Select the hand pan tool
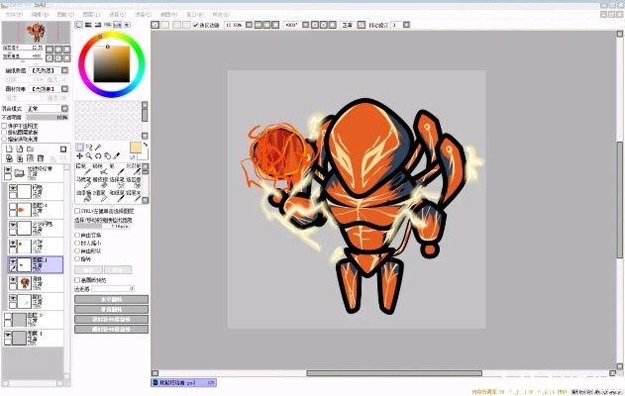625x396 pixels. click(x=109, y=156)
